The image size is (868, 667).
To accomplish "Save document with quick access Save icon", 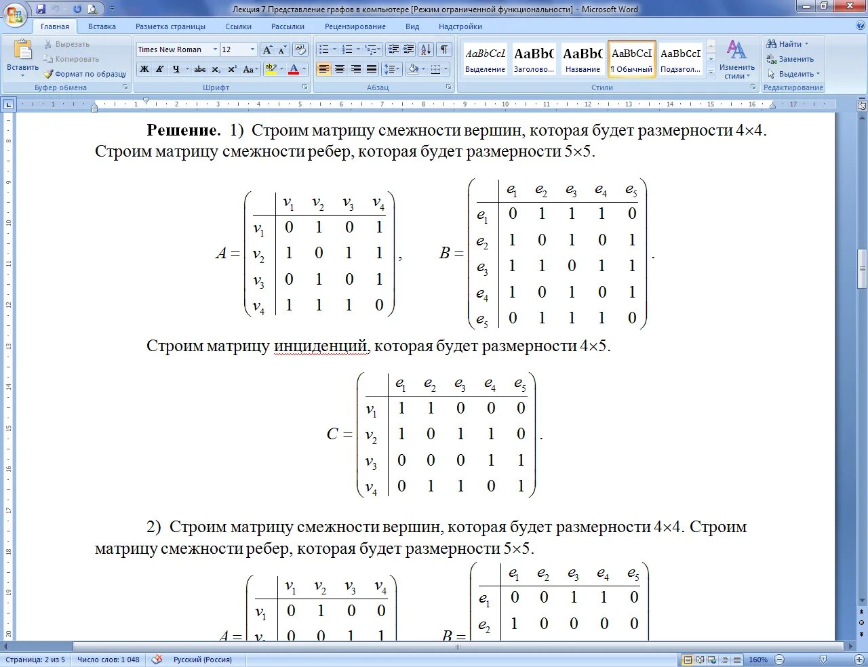I will click(41, 9).
